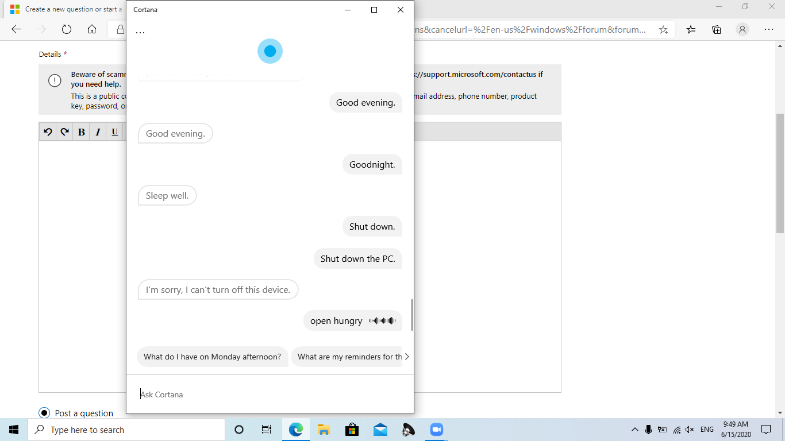
Task: Open the taskbar clock and date
Action: (735, 430)
